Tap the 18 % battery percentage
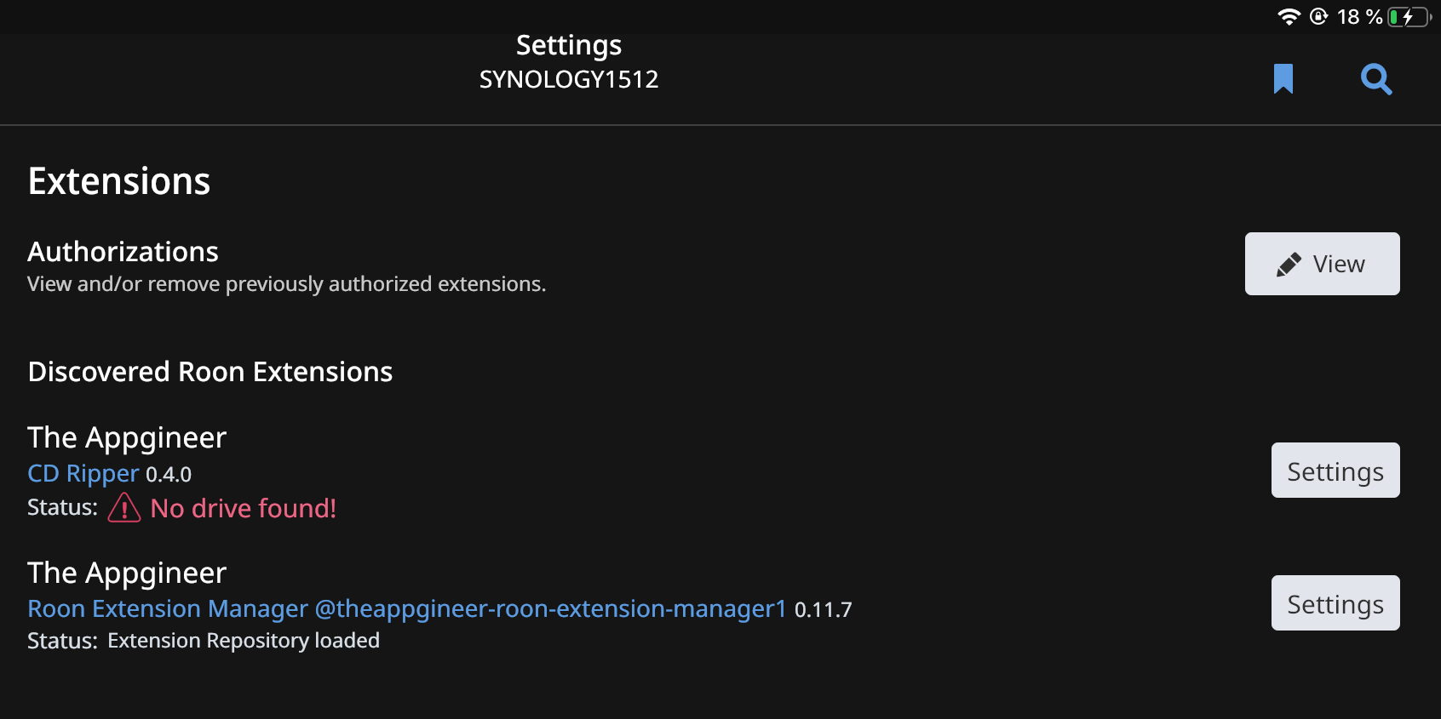 point(1359,17)
